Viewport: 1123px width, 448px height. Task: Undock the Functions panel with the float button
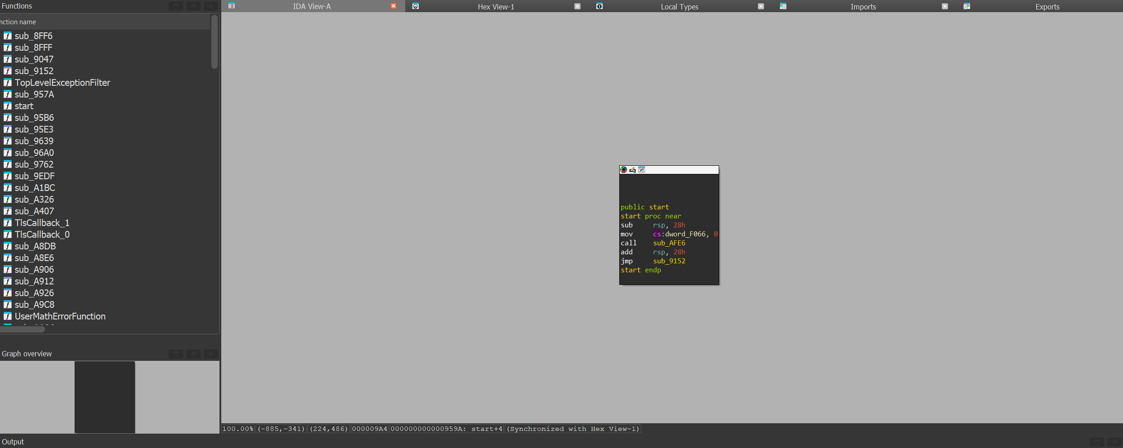tap(193, 6)
